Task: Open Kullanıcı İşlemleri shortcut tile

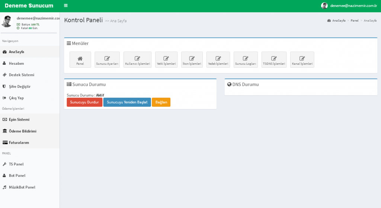Action: point(138,60)
